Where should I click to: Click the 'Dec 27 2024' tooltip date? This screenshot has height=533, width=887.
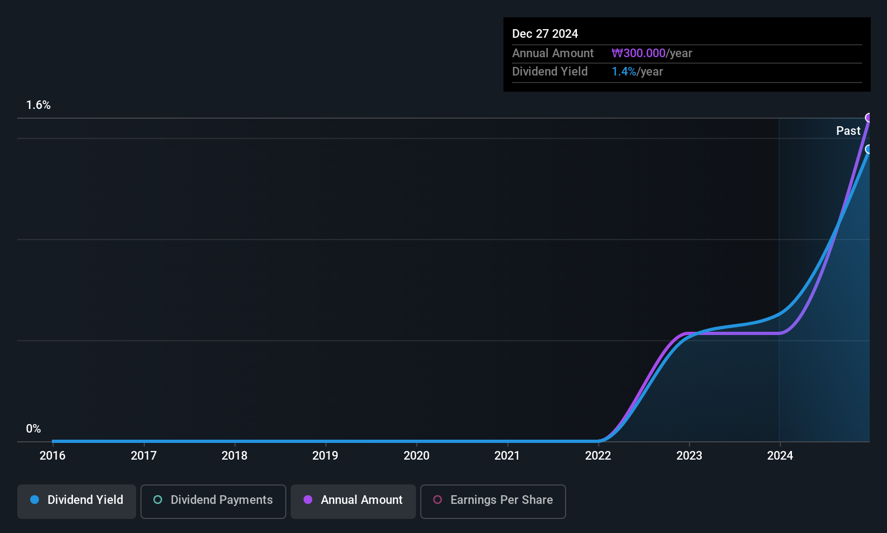[x=545, y=34]
